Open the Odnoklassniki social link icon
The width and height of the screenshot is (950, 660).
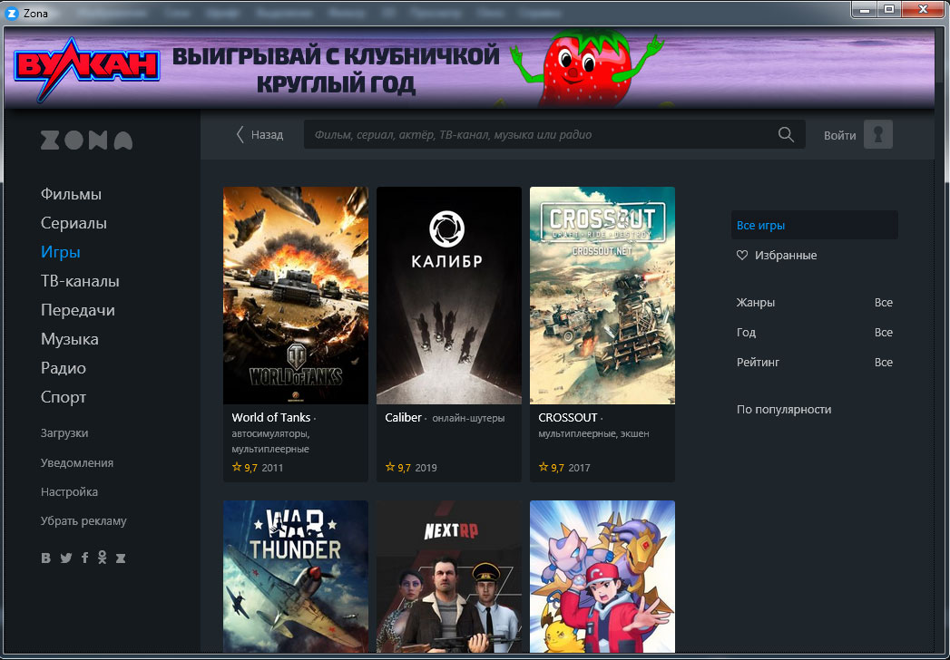click(x=103, y=558)
